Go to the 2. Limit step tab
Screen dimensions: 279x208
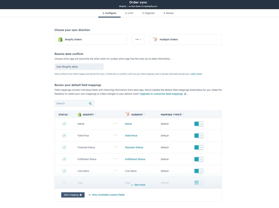[x=129, y=13]
